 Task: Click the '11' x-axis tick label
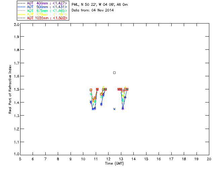coord(96,159)
